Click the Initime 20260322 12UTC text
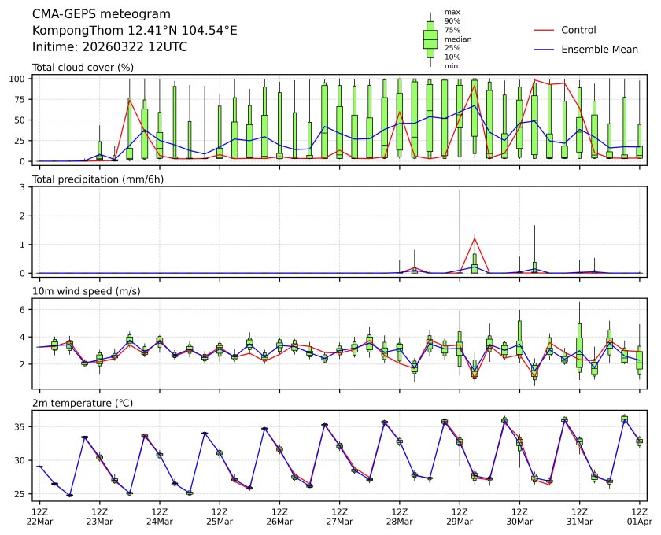The width and height of the screenshot is (661, 535). 109,47
